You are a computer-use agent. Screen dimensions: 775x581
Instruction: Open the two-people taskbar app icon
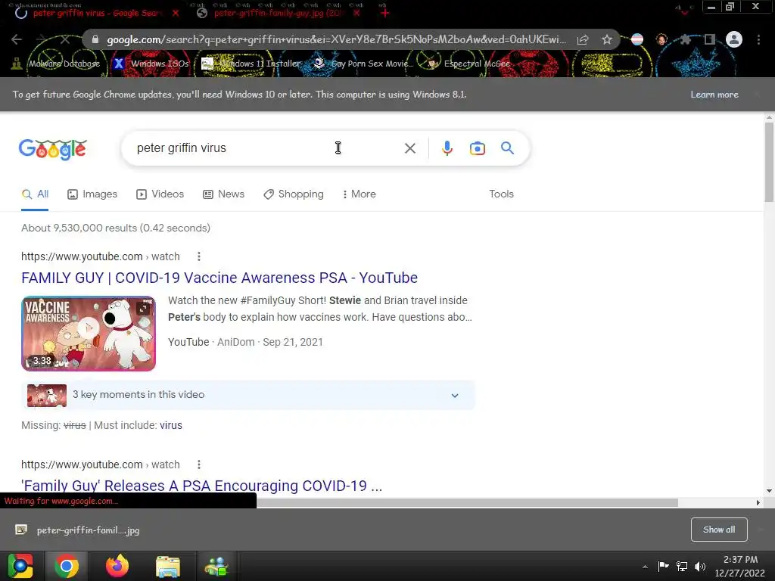coord(216,566)
